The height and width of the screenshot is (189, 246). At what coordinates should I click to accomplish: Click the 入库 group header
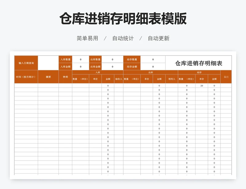click(x=98, y=72)
